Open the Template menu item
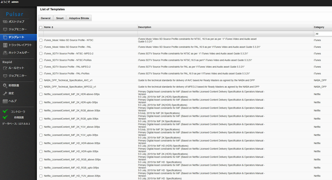This screenshot has width=332, height=180. (16, 37)
